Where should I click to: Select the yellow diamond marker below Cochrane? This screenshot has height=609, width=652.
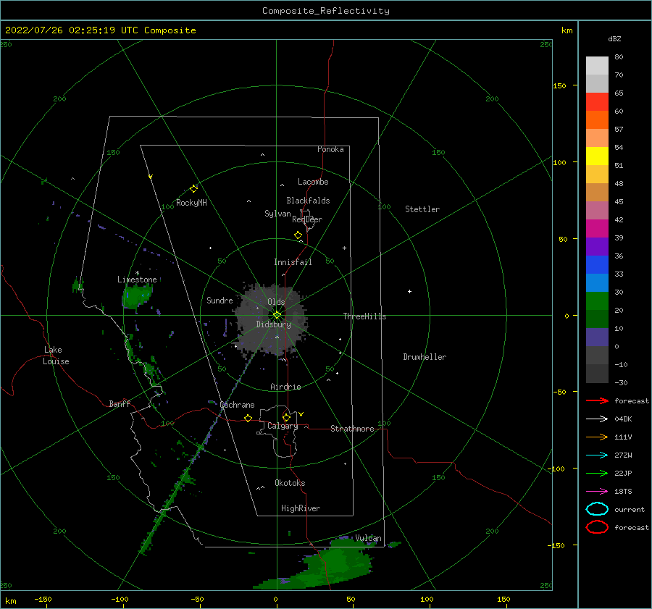coord(248,418)
